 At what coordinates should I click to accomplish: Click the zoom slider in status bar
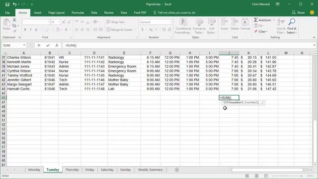click(x=287, y=176)
